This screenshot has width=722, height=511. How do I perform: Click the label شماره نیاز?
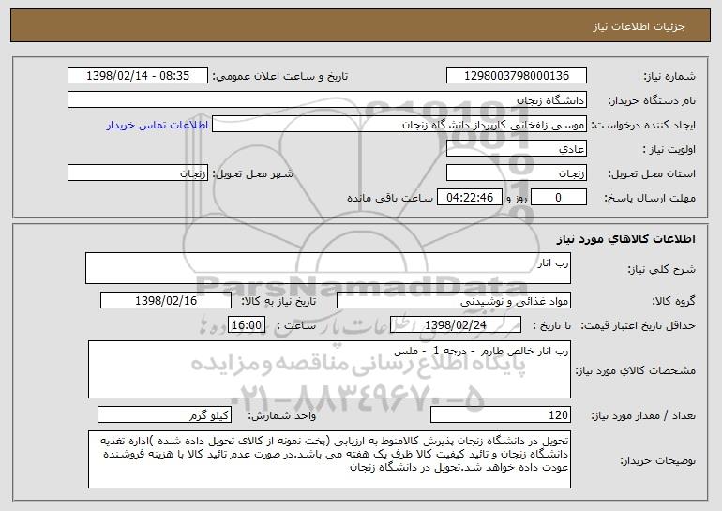[x=669, y=76]
